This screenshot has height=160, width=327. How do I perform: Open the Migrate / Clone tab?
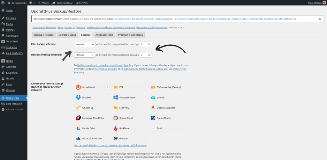(x=67, y=35)
